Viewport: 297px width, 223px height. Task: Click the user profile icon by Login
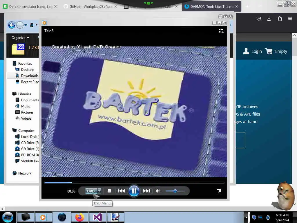coord(246,51)
